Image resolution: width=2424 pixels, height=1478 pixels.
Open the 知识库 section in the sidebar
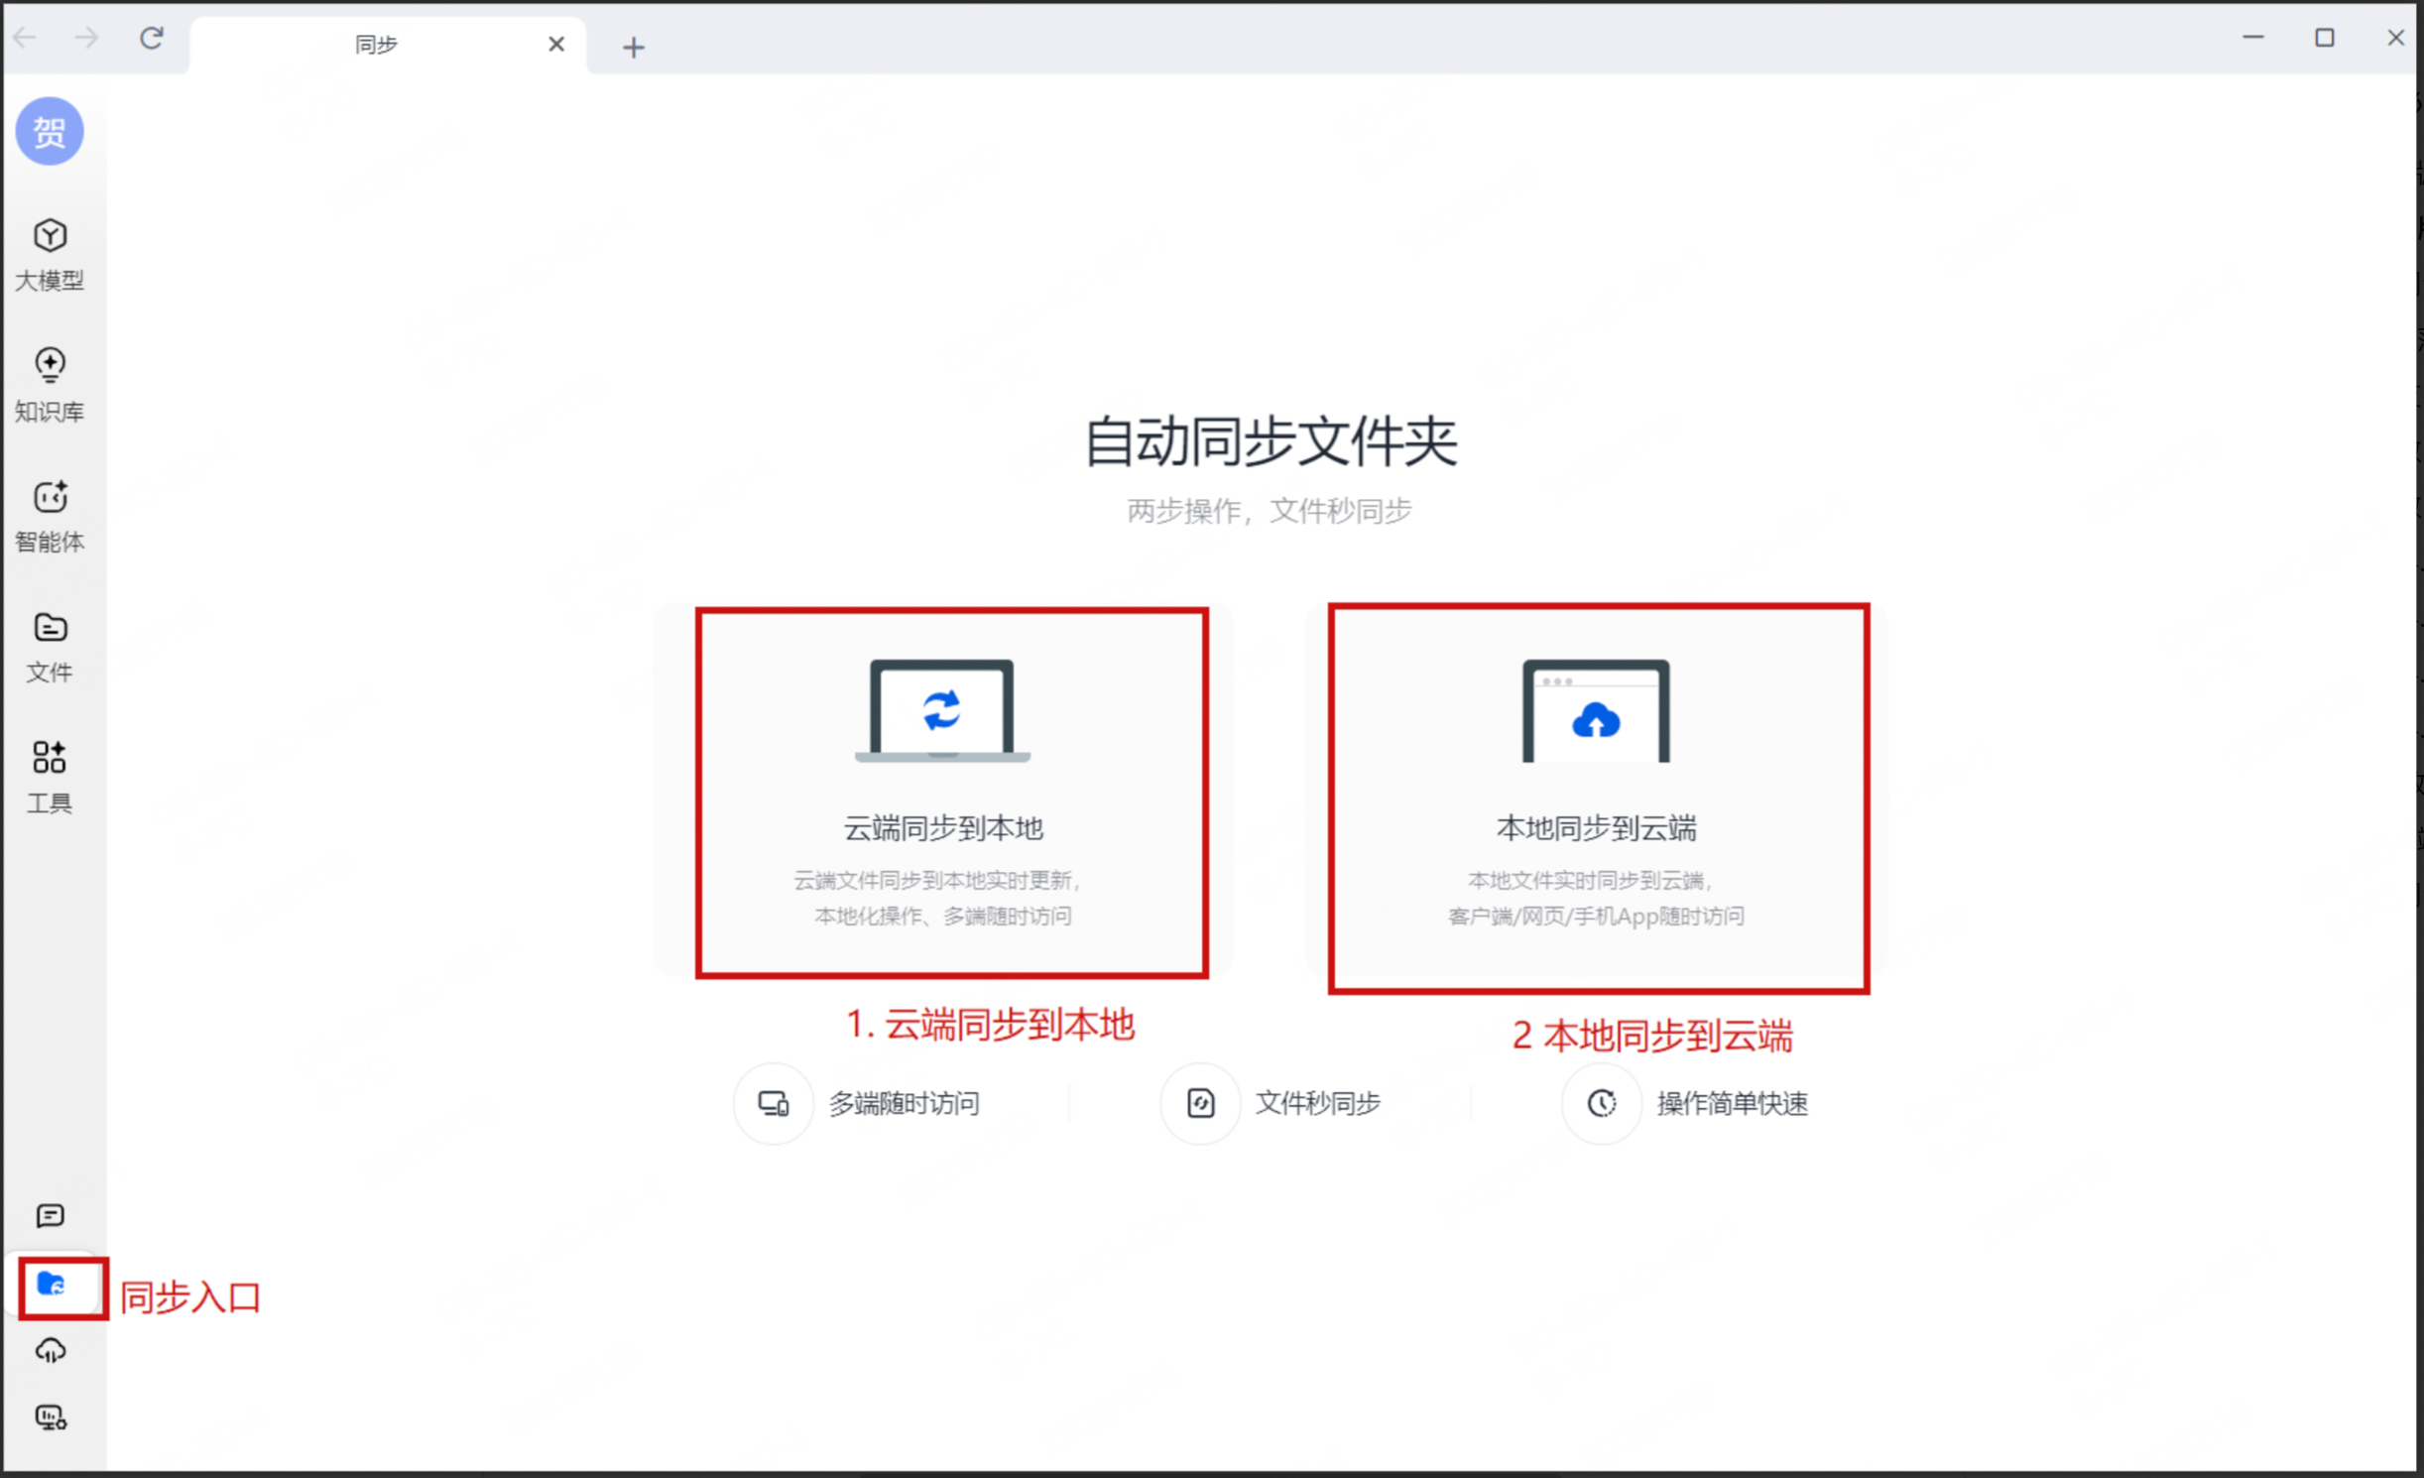click(x=50, y=382)
